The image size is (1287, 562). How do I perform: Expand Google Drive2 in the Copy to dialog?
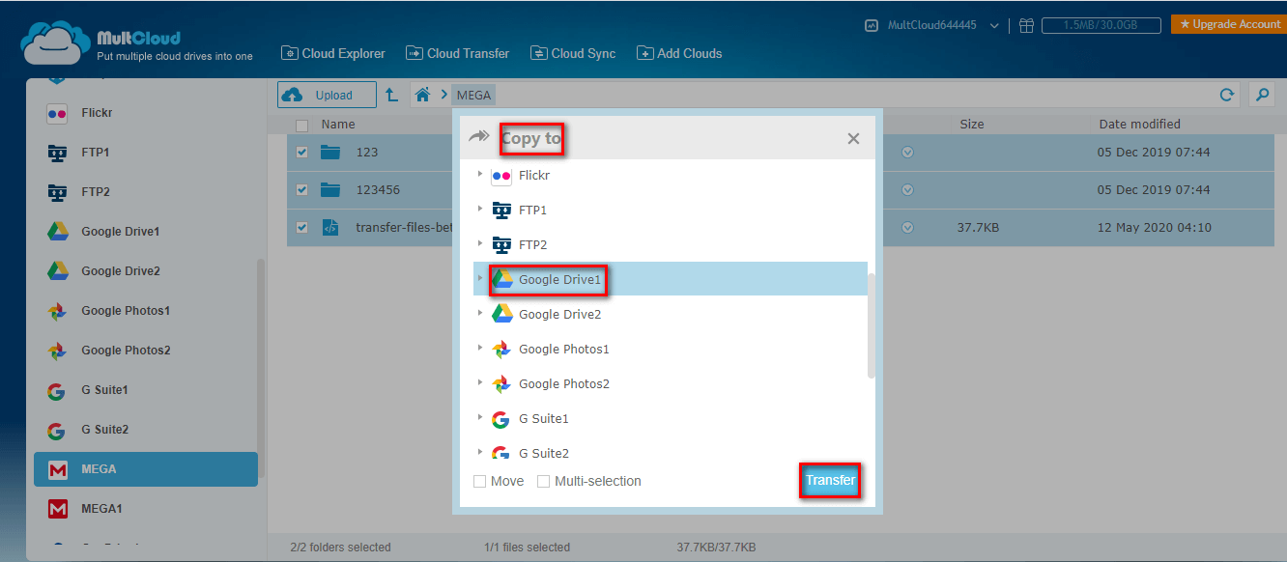480,314
